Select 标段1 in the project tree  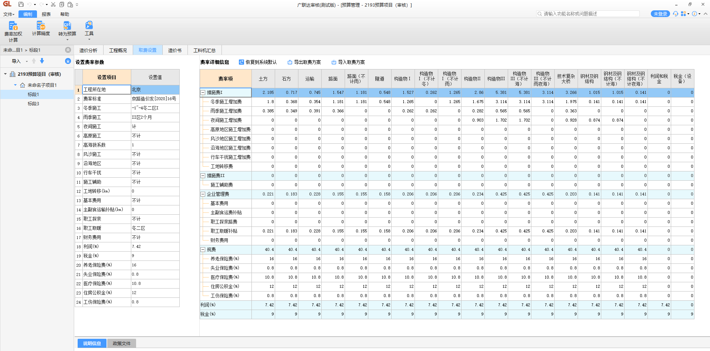click(33, 95)
